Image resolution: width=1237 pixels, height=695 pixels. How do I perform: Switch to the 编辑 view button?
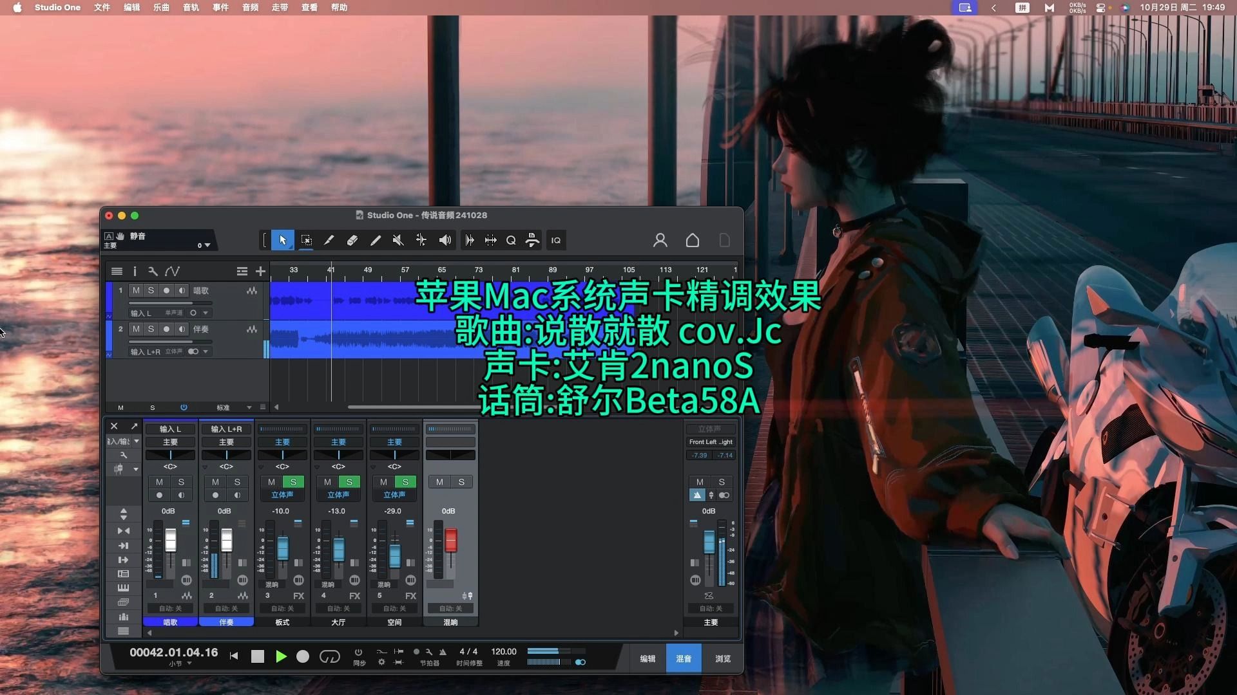pyautogui.click(x=647, y=658)
